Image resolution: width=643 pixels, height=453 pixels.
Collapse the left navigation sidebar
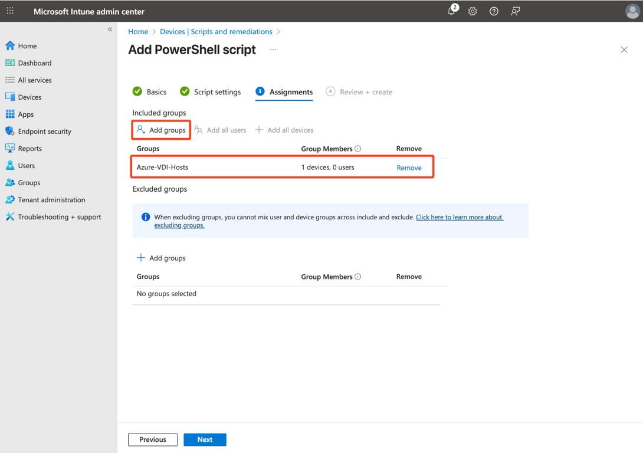(110, 29)
